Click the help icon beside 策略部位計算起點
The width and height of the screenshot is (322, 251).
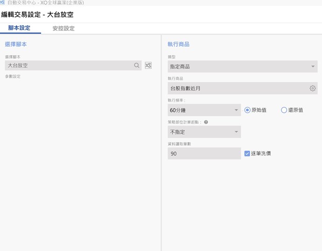click(x=206, y=122)
